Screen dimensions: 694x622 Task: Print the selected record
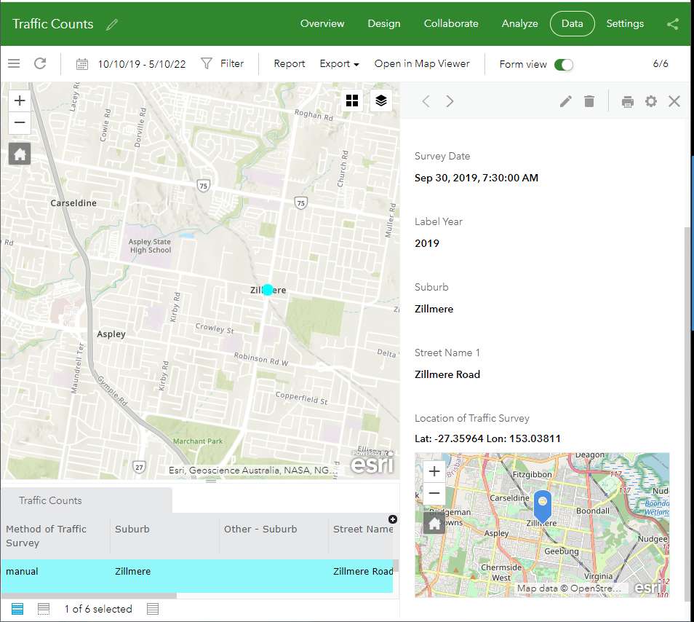[x=627, y=101]
